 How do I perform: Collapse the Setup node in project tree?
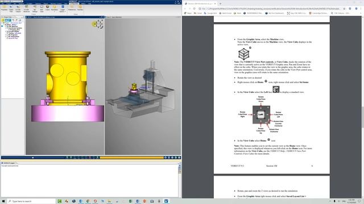pyautogui.click(x=4, y=25)
